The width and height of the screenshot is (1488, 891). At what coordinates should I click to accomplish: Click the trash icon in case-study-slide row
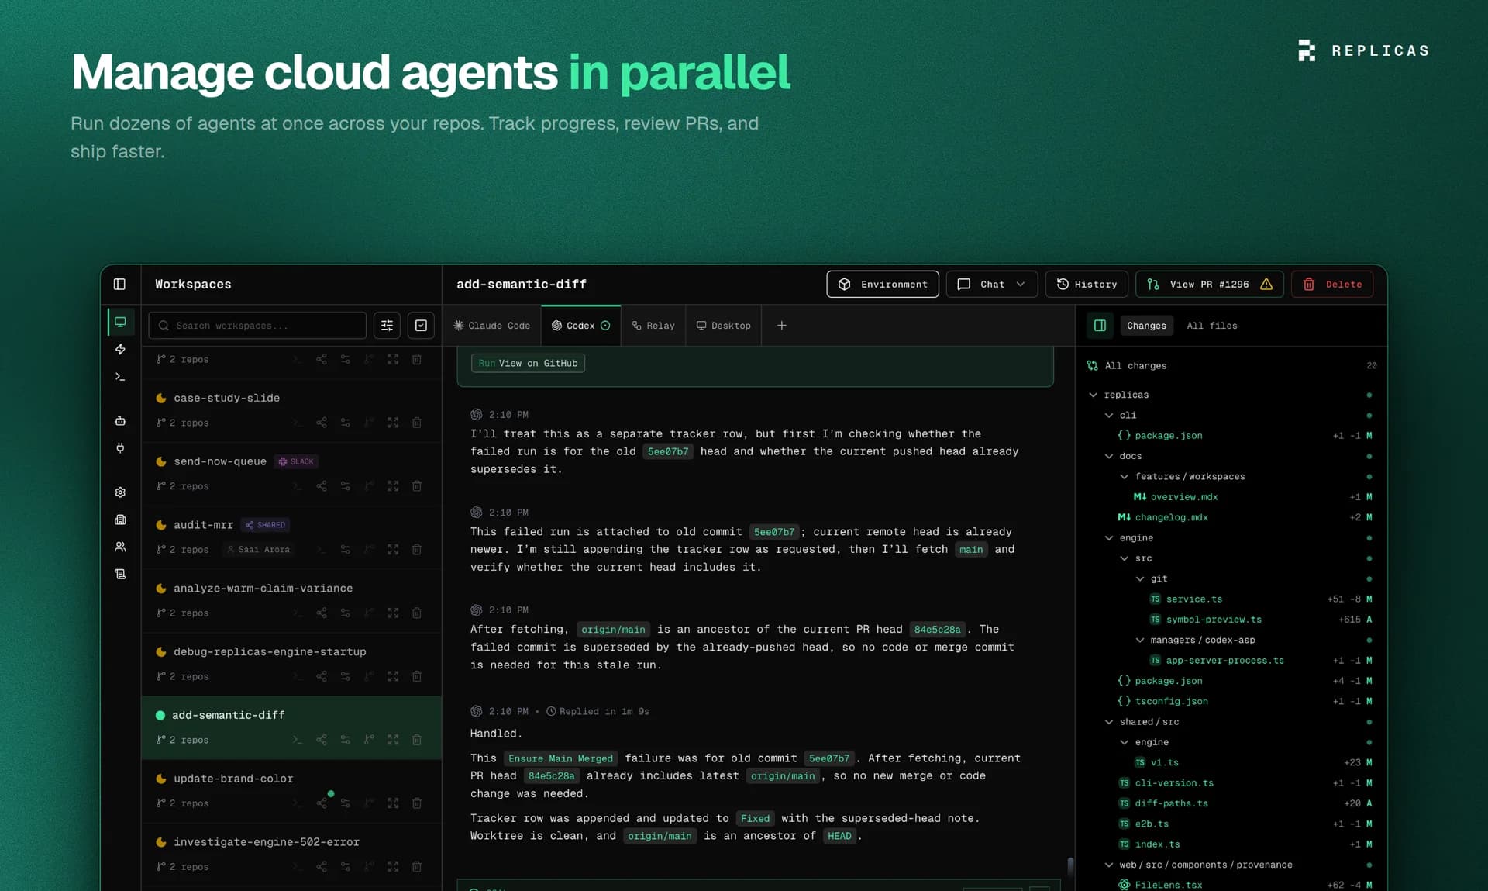(417, 423)
